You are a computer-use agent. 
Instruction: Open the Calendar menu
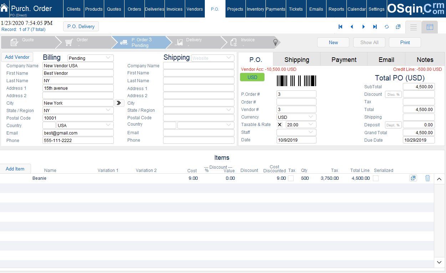point(357,9)
